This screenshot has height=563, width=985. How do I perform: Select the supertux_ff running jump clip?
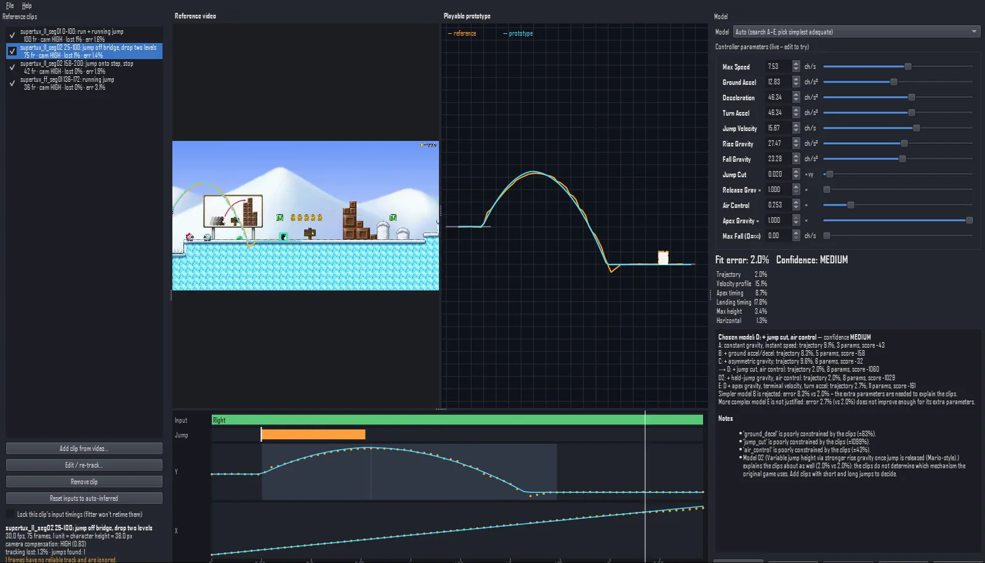(x=84, y=83)
